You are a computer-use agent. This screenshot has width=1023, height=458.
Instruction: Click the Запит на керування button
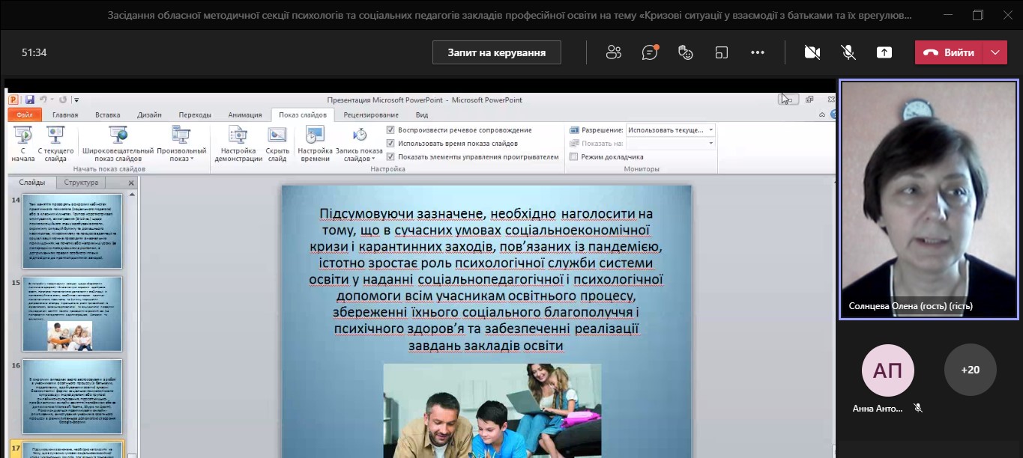coord(496,52)
